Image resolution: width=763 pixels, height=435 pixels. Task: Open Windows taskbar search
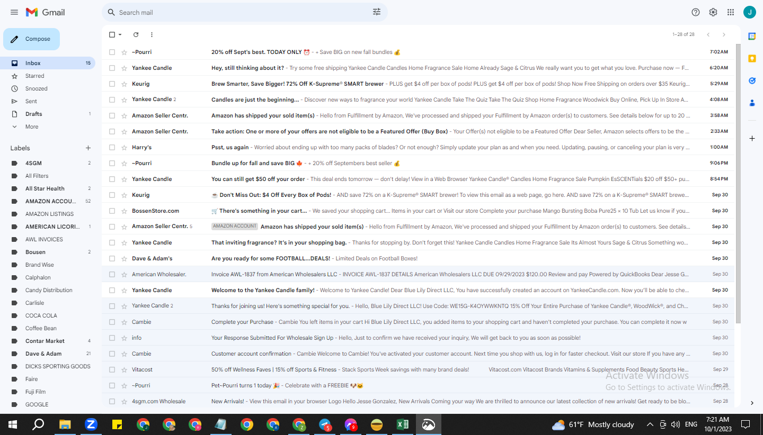[x=38, y=424]
